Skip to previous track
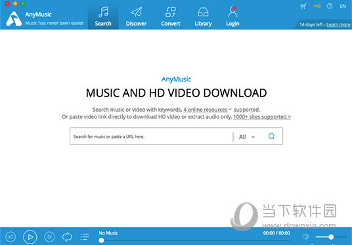The height and width of the screenshot is (245, 352). pyautogui.click(x=11, y=236)
